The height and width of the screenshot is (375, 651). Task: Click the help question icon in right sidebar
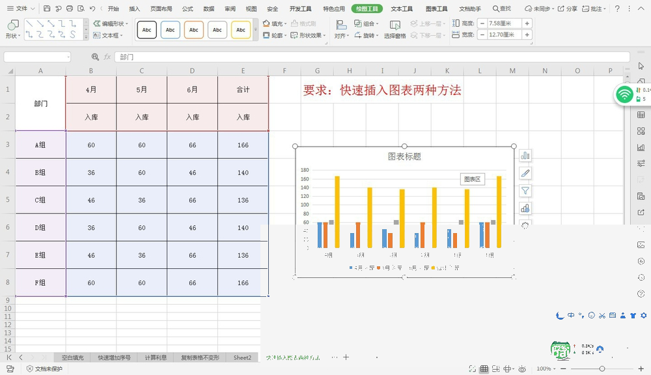[641, 294]
